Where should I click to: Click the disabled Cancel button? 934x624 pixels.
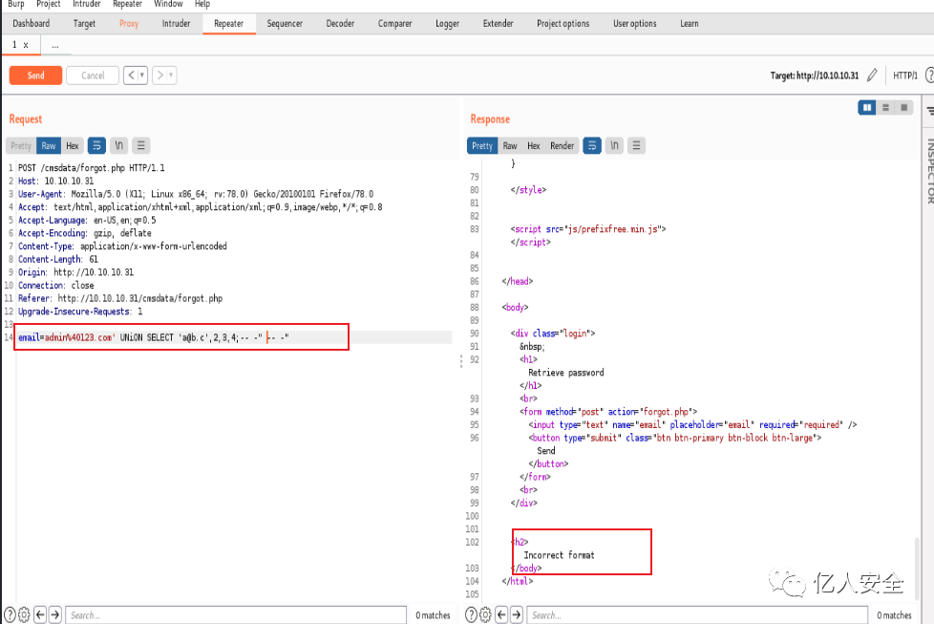click(93, 75)
